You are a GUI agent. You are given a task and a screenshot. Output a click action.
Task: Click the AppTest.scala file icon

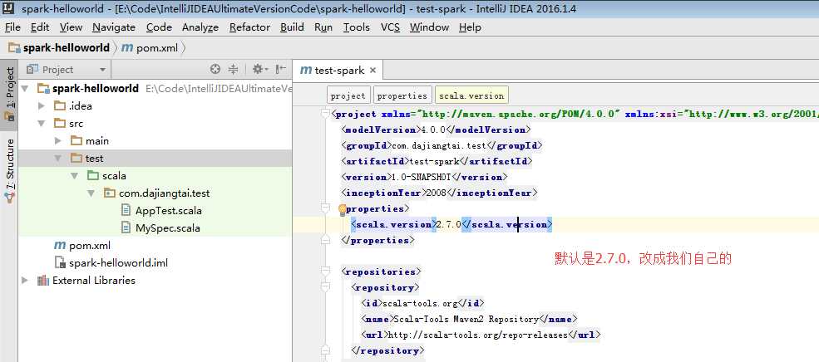[126, 210]
